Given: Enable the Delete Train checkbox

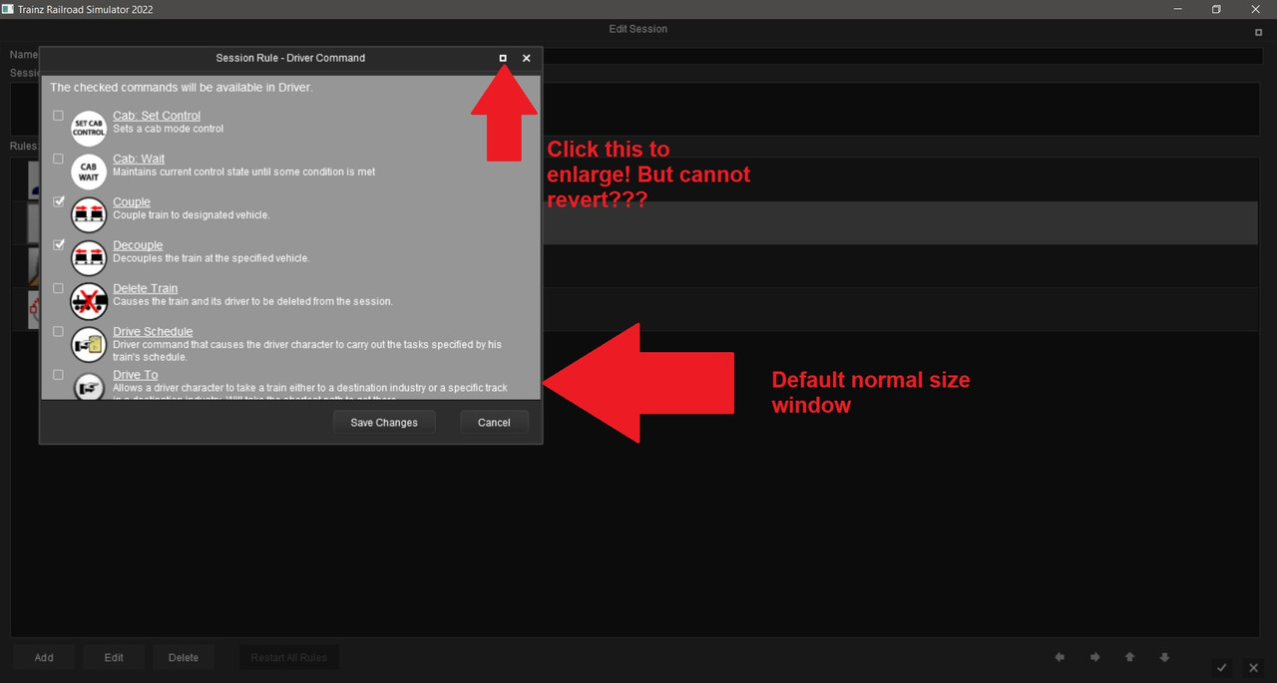Looking at the screenshot, I should (x=58, y=288).
